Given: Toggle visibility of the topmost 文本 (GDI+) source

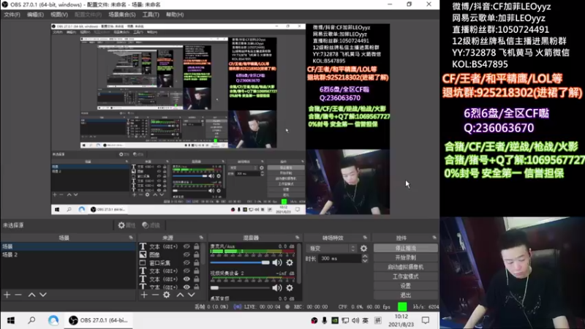Looking at the screenshot, I should coord(186,246).
